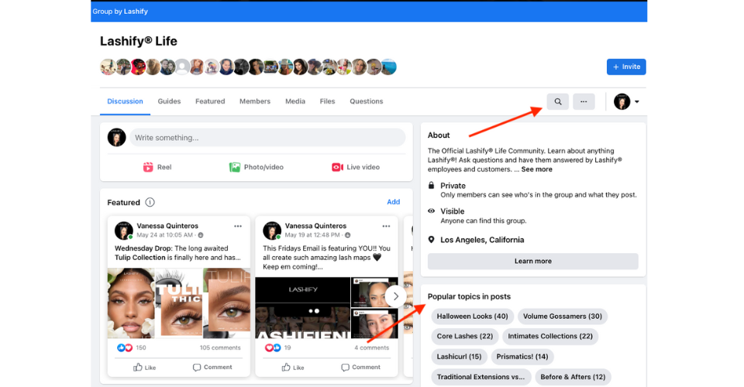Click the Add link in Featured
The width and height of the screenshot is (744, 387).
point(393,202)
